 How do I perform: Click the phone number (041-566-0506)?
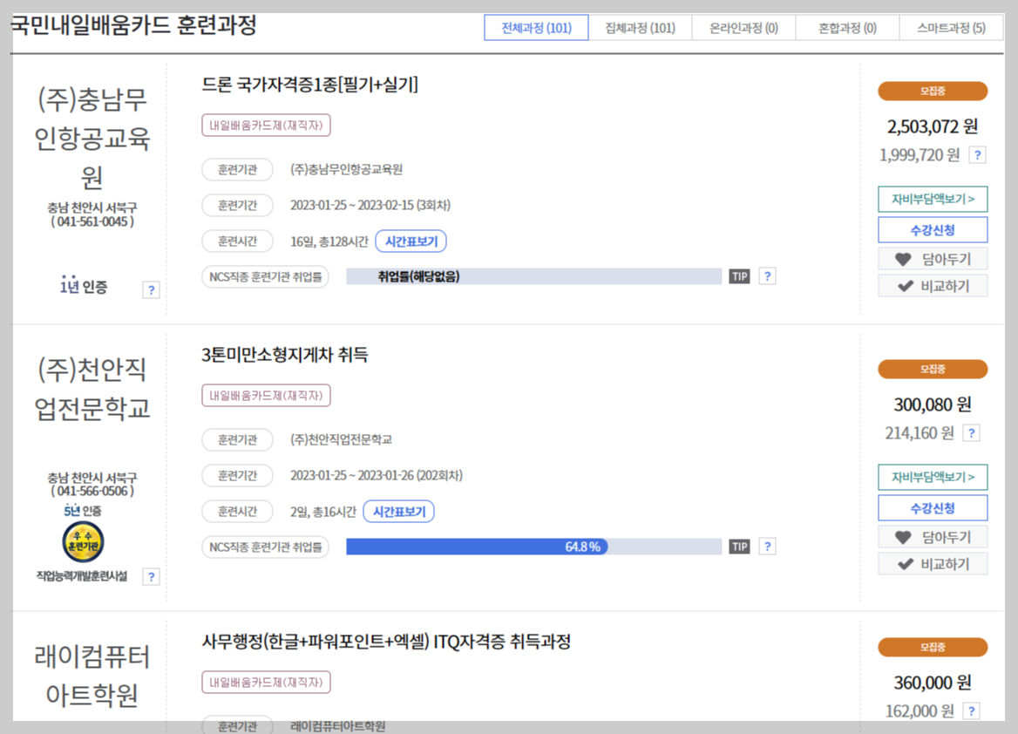point(92,491)
